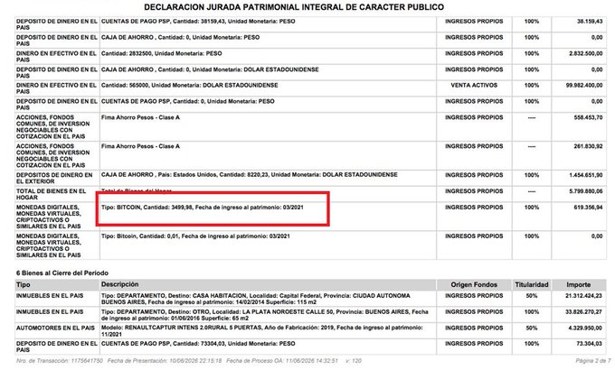The image size is (615, 370).
Task: Click 'CUENTAS DE PAGO PSP, Cantidad: 73304,03' description
Action: point(198,343)
